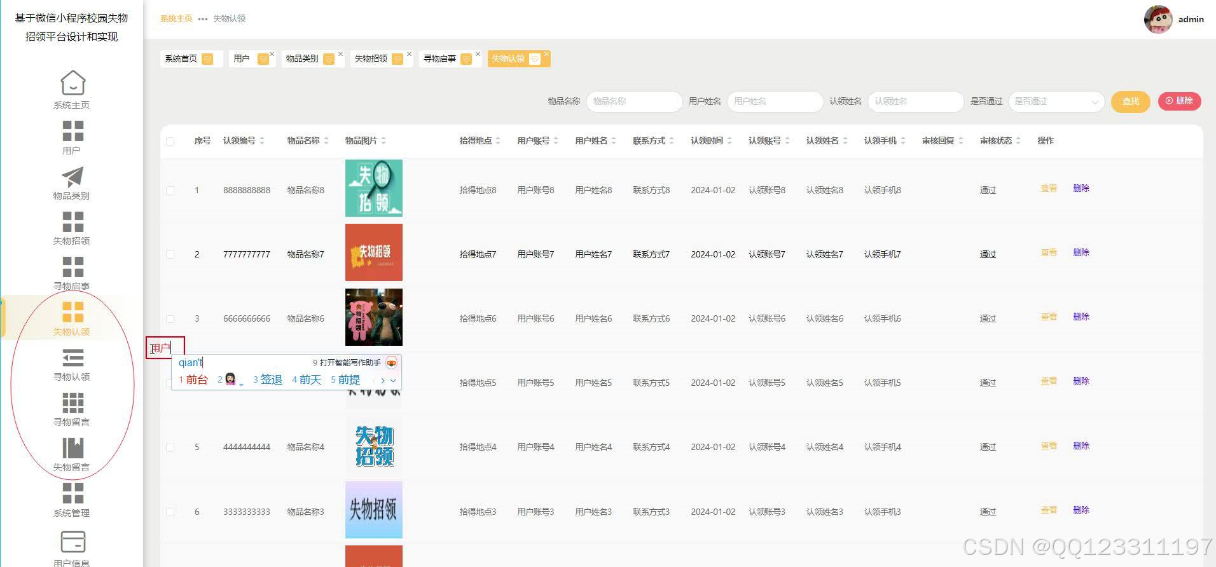Click the yellow 查找 search button
The image size is (1216, 567).
[1130, 101]
